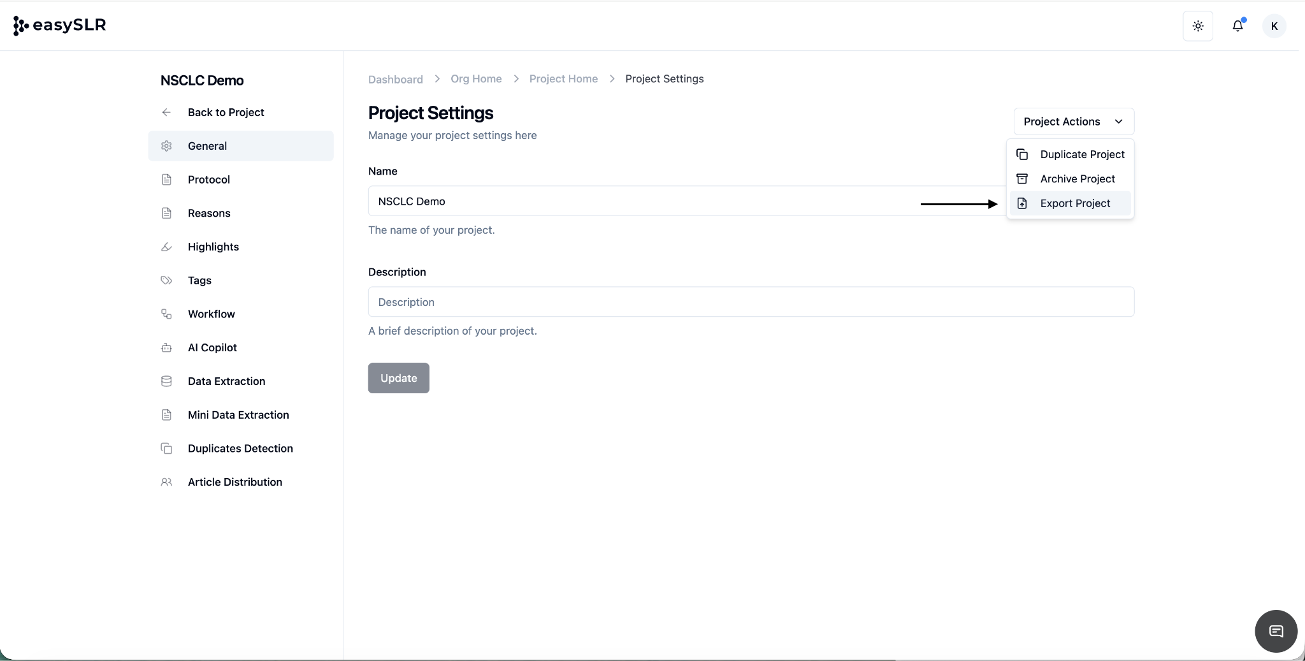Click the AI Copilot robot icon
This screenshot has height=661, width=1305.
(166, 347)
